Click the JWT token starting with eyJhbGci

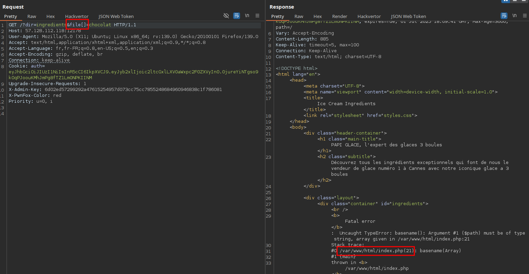[133, 75]
